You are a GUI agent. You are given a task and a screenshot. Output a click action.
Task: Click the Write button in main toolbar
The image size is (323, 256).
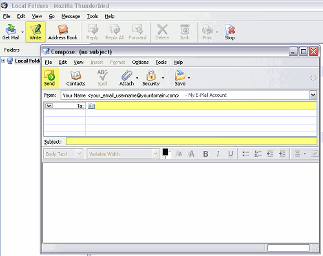[x=36, y=32]
